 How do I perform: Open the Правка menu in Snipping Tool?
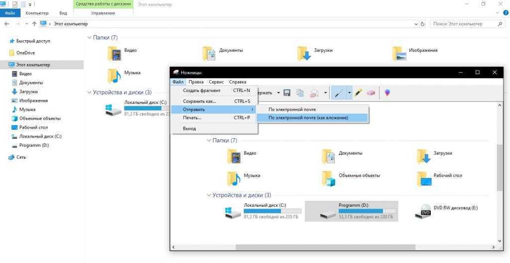click(196, 82)
